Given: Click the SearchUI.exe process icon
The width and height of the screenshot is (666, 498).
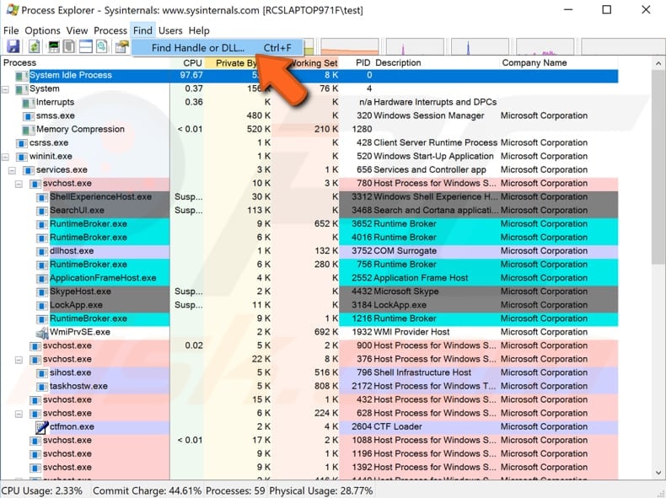Looking at the screenshot, I should click(42, 211).
